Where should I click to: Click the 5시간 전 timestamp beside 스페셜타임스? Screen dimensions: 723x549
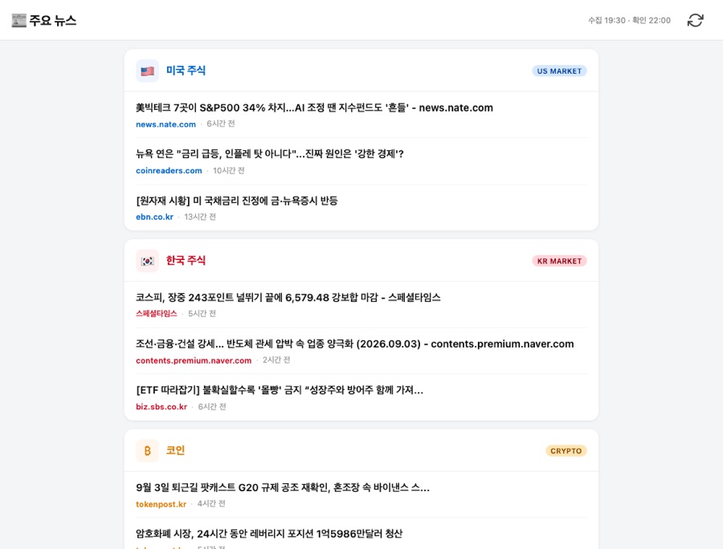(202, 314)
